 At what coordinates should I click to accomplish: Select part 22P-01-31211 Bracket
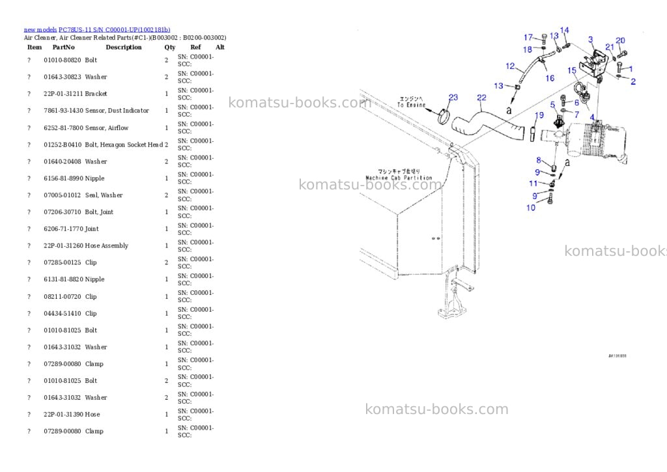coord(76,94)
